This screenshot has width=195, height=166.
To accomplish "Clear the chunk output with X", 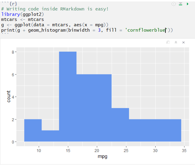I will (x=183, y=42).
